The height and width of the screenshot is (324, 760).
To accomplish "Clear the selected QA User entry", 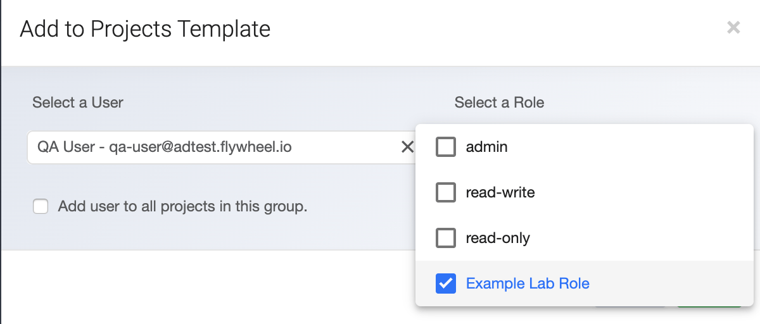I will (407, 147).
